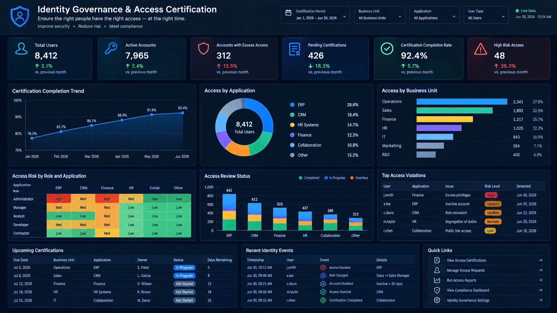Image resolution: width=557 pixels, height=313 pixels.
Task: Click the Overdue legend swatch in Access Review Status
Action: tap(352, 178)
